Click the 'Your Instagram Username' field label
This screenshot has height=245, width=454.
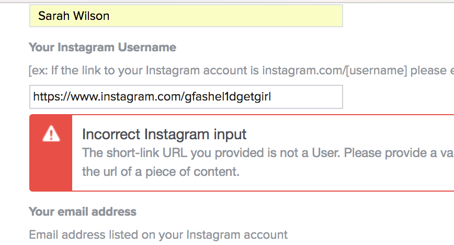[103, 47]
